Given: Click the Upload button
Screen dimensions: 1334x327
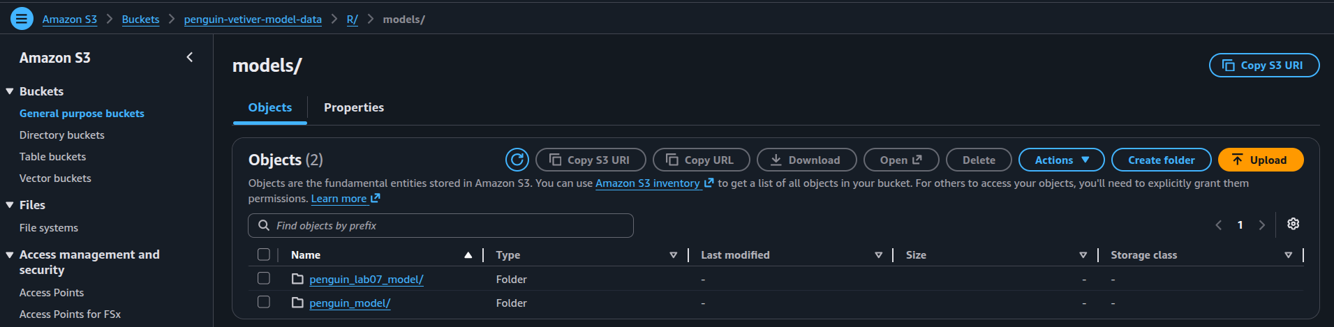Looking at the screenshot, I should 1261,160.
